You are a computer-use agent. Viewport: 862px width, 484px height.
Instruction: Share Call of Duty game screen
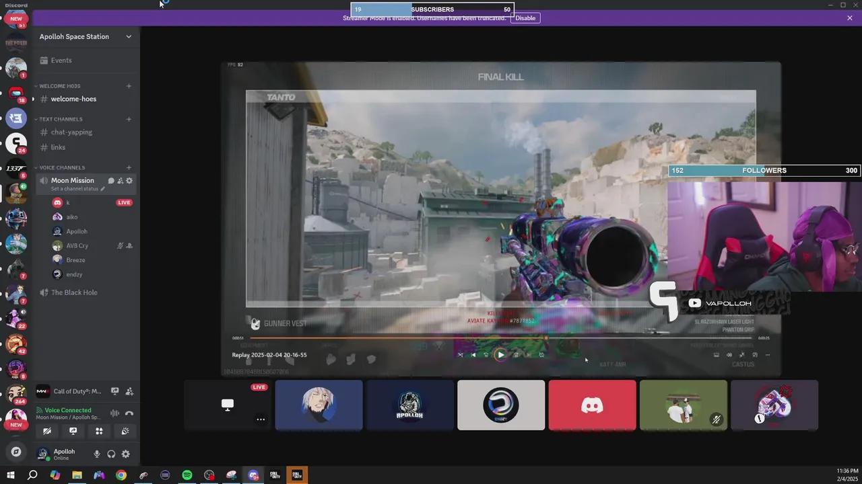point(115,391)
